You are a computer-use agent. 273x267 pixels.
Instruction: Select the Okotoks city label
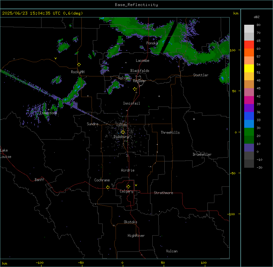click(130, 222)
